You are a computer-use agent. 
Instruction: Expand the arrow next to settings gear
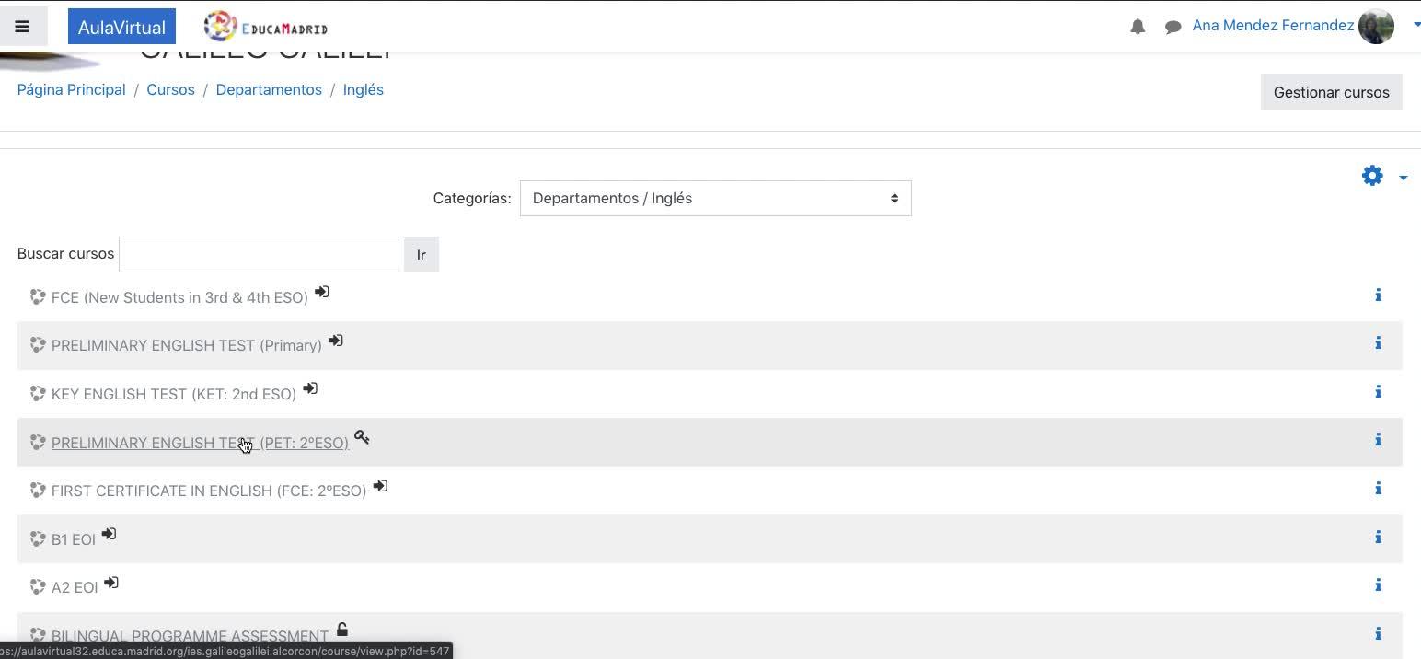point(1403,178)
